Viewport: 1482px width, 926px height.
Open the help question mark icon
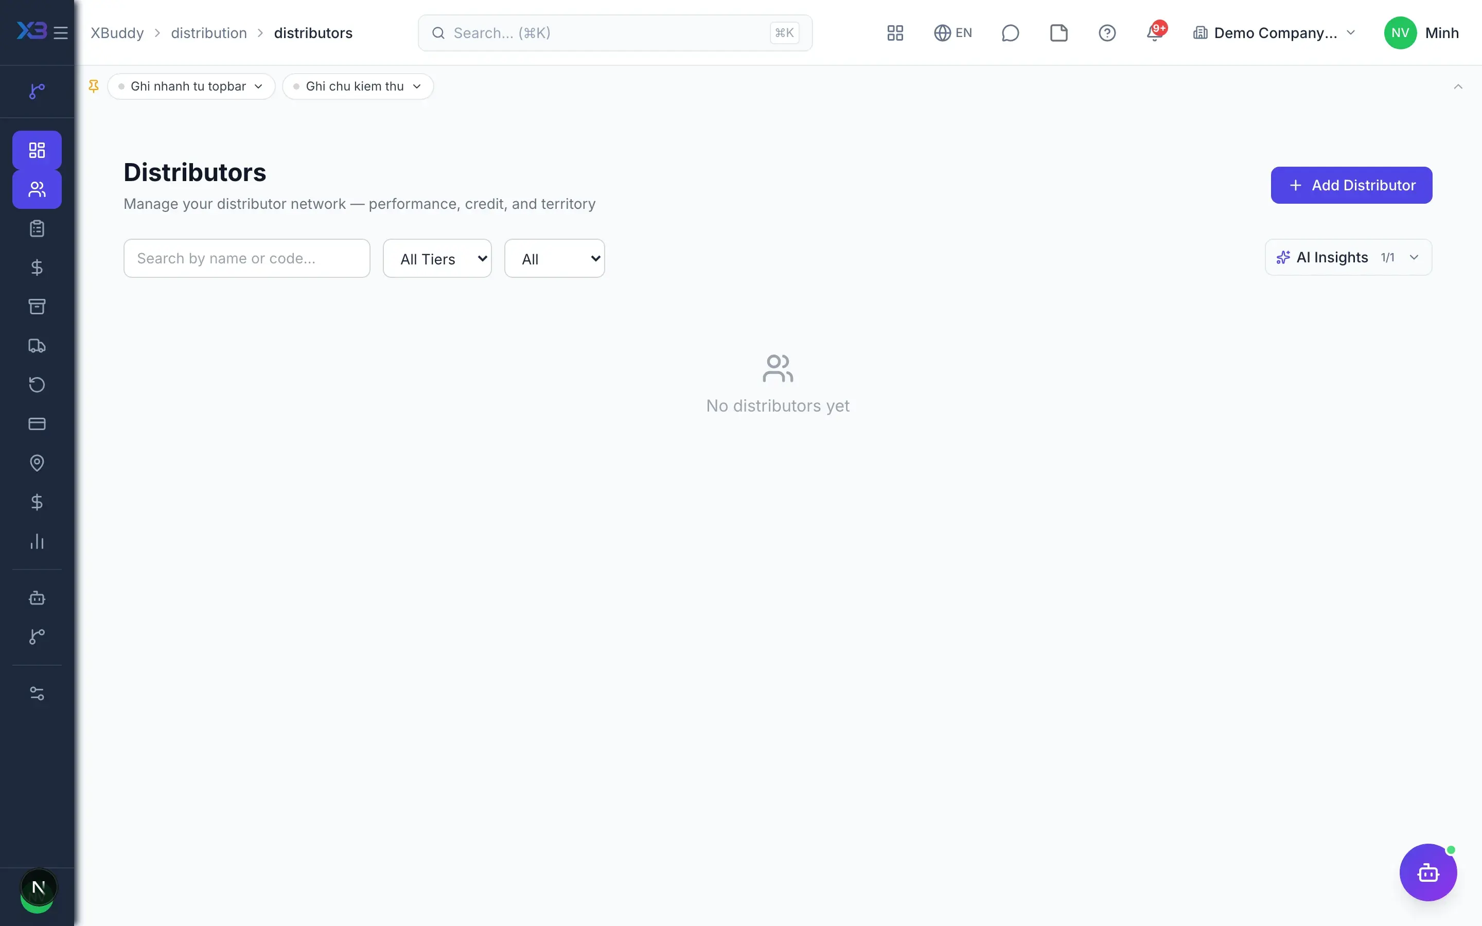pos(1107,32)
